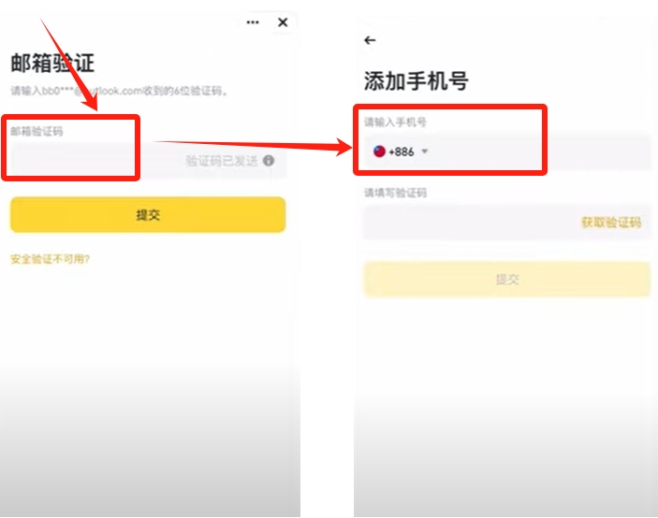658x518 pixels.
Task: Tap 获取验证码 to request a code
Action: tap(611, 223)
